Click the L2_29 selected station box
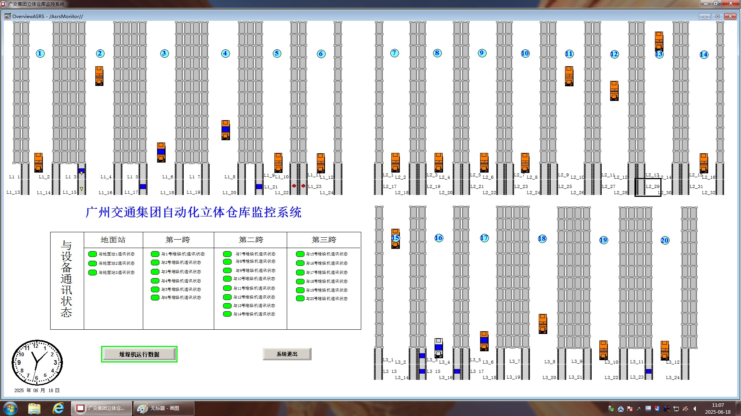Image resolution: width=741 pixels, height=416 pixels. (648, 187)
